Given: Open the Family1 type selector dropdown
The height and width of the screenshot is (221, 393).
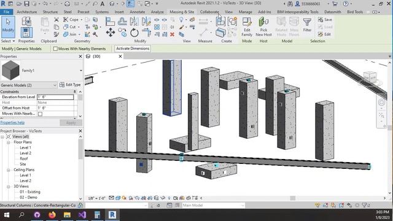Looking at the screenshot, I should click(80, 71).
